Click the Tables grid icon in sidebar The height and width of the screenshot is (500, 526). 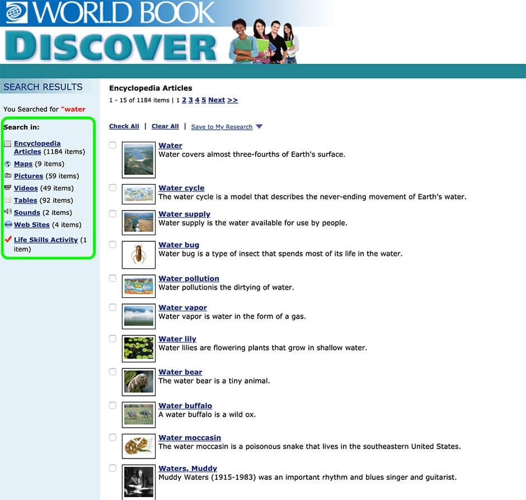click(8, 200)
